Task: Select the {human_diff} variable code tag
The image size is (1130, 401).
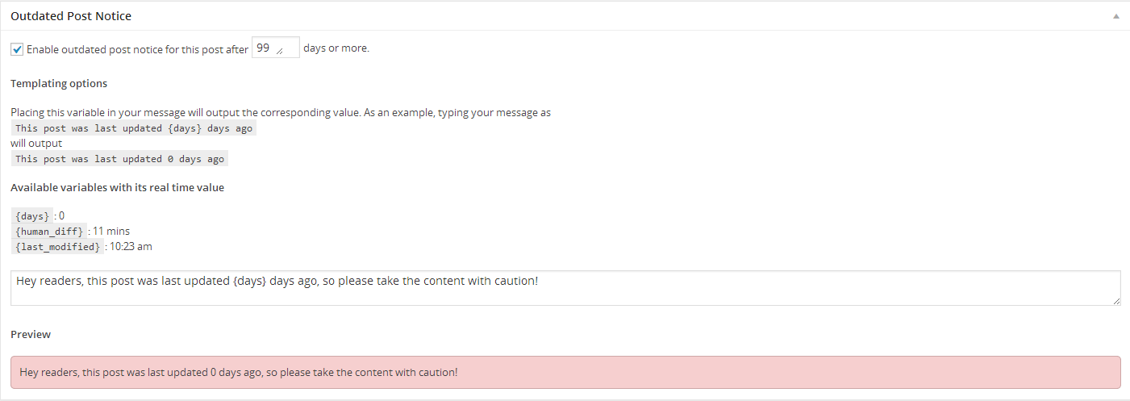Action: [49, 232]
